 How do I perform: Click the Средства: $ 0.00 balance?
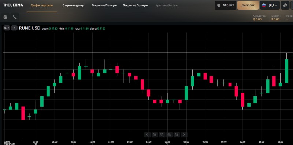(x=260, y=18)
